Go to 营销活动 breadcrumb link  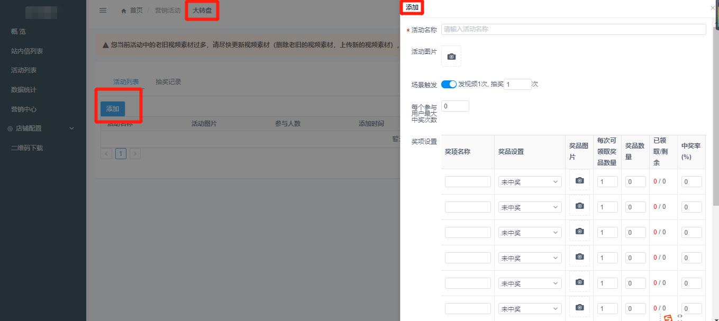168,11
